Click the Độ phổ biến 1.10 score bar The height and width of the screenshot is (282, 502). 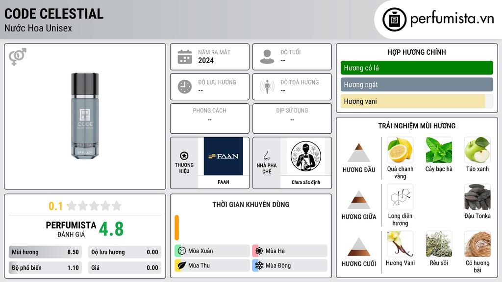coord(45,268)
